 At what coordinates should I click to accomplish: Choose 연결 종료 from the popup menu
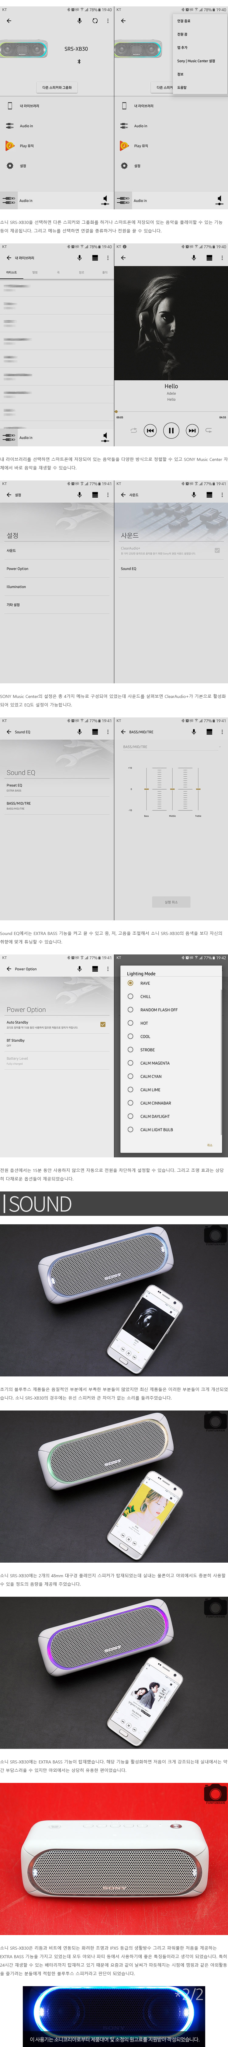[184, 22]
